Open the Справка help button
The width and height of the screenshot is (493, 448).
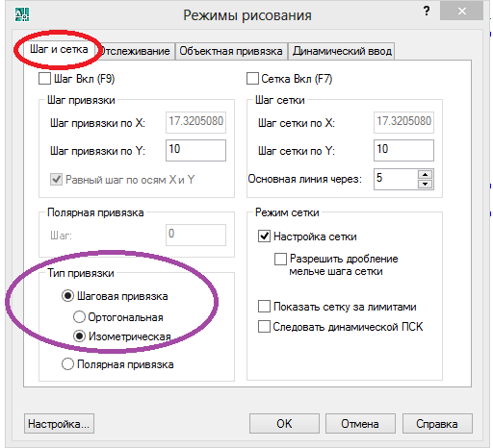(x=437, y=424)
